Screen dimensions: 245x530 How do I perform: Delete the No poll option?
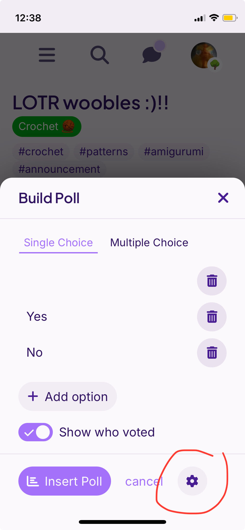[x=212, y=353]
